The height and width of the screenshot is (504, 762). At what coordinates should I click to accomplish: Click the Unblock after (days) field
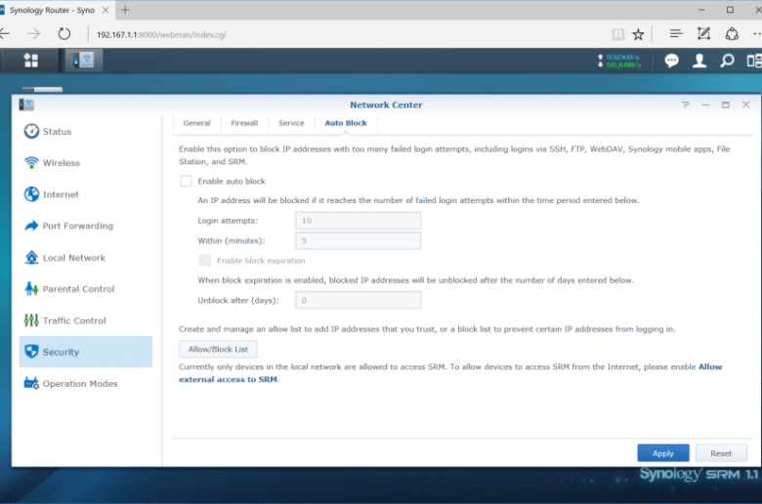[x=359, y=301]
